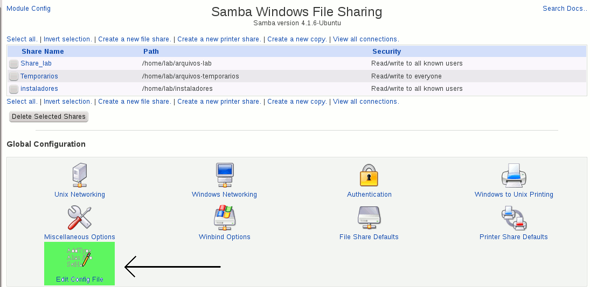Image resolution: width=590 pixels, height=287 pixels.
Task: Open the instaladores share
Action: pyautogui.click(x=39, y=89)
